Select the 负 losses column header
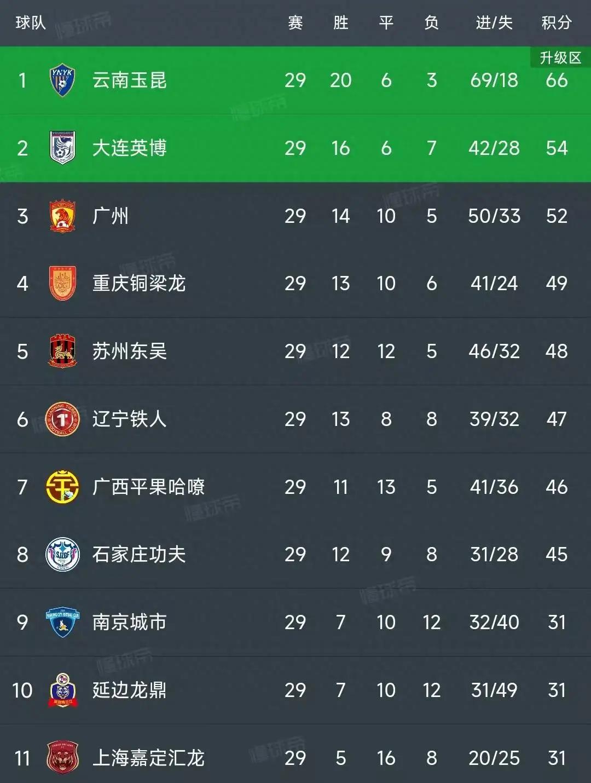The image size is (591, 783). pyautogui.click(x=432, y=23)
